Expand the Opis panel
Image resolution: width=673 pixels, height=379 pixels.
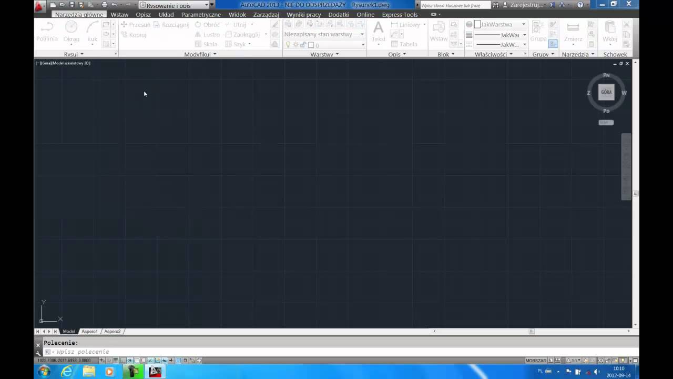397,54
